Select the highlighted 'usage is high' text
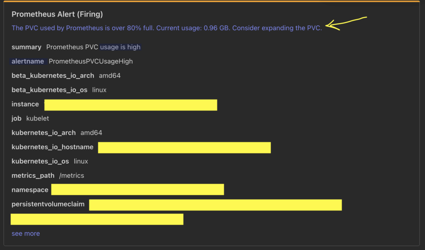 pyautogui.click(x=120, y=47)
